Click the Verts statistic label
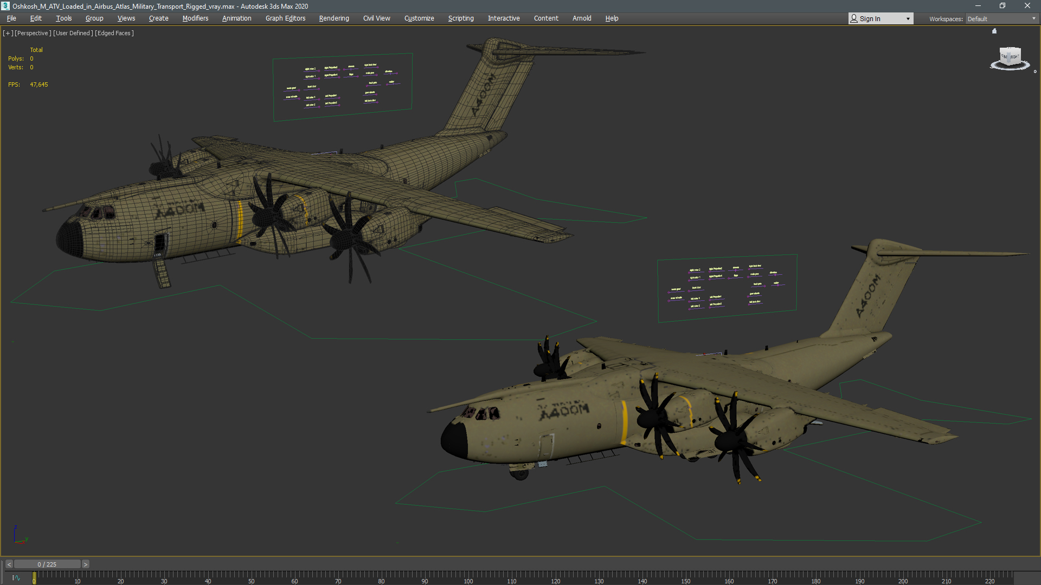1041x585 pixels. 16,68
